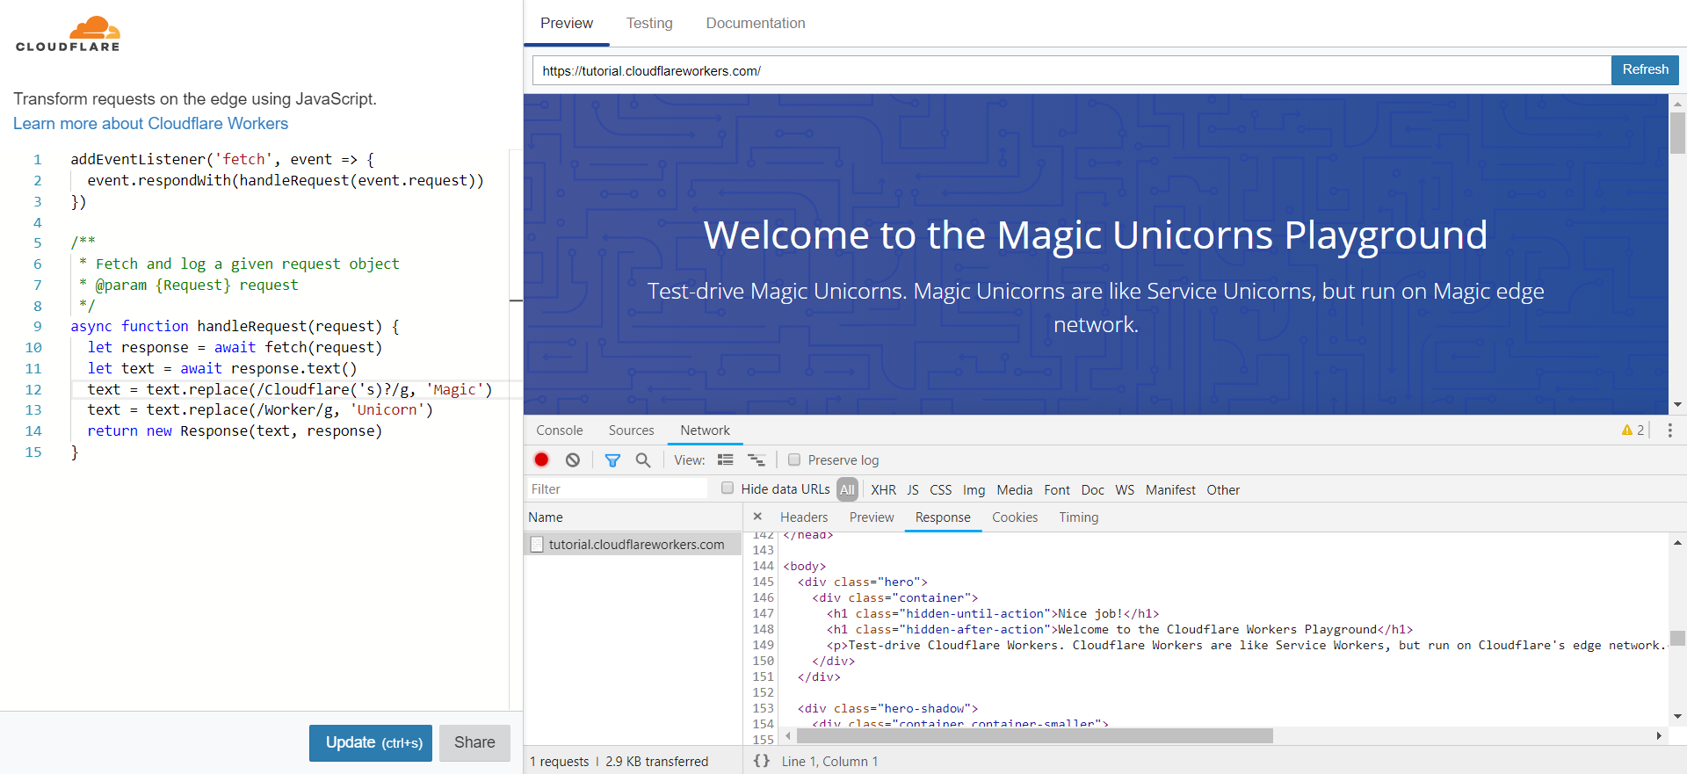Select the XHR request type filter

(883, 489)
